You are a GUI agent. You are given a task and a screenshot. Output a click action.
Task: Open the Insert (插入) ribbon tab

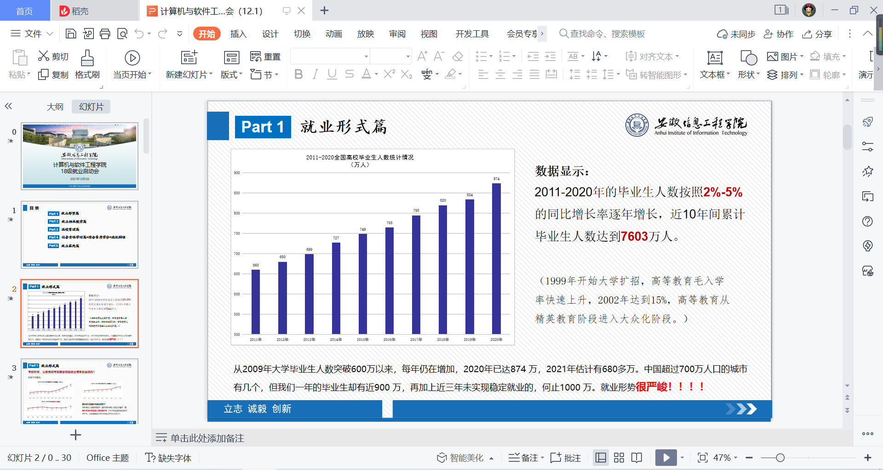click(x=238, y=34)
